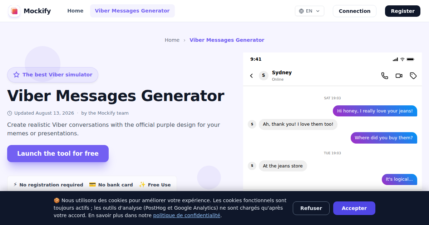The width and height of the screenshot is (429, 225).
Task: Click "The best Viber simulator" badge text
Action: [57, 75]
